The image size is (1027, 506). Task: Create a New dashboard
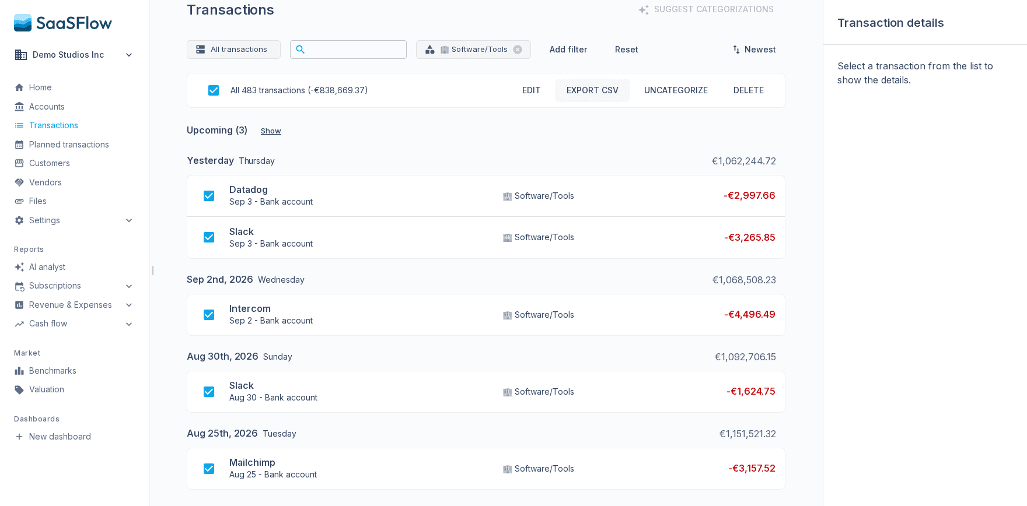[60, 437]
